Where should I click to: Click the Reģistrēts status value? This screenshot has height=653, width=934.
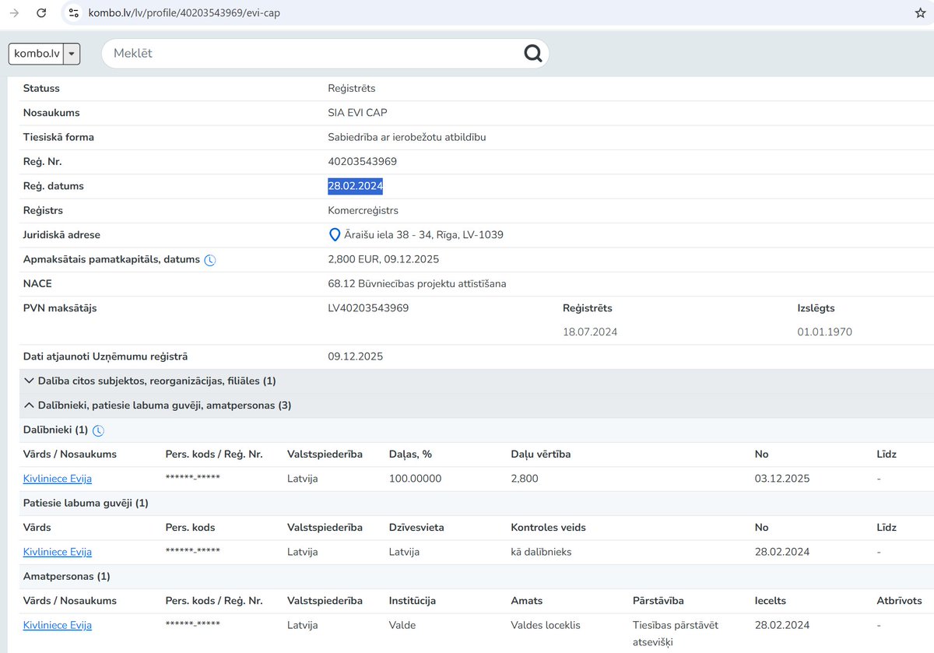point(352,88)
